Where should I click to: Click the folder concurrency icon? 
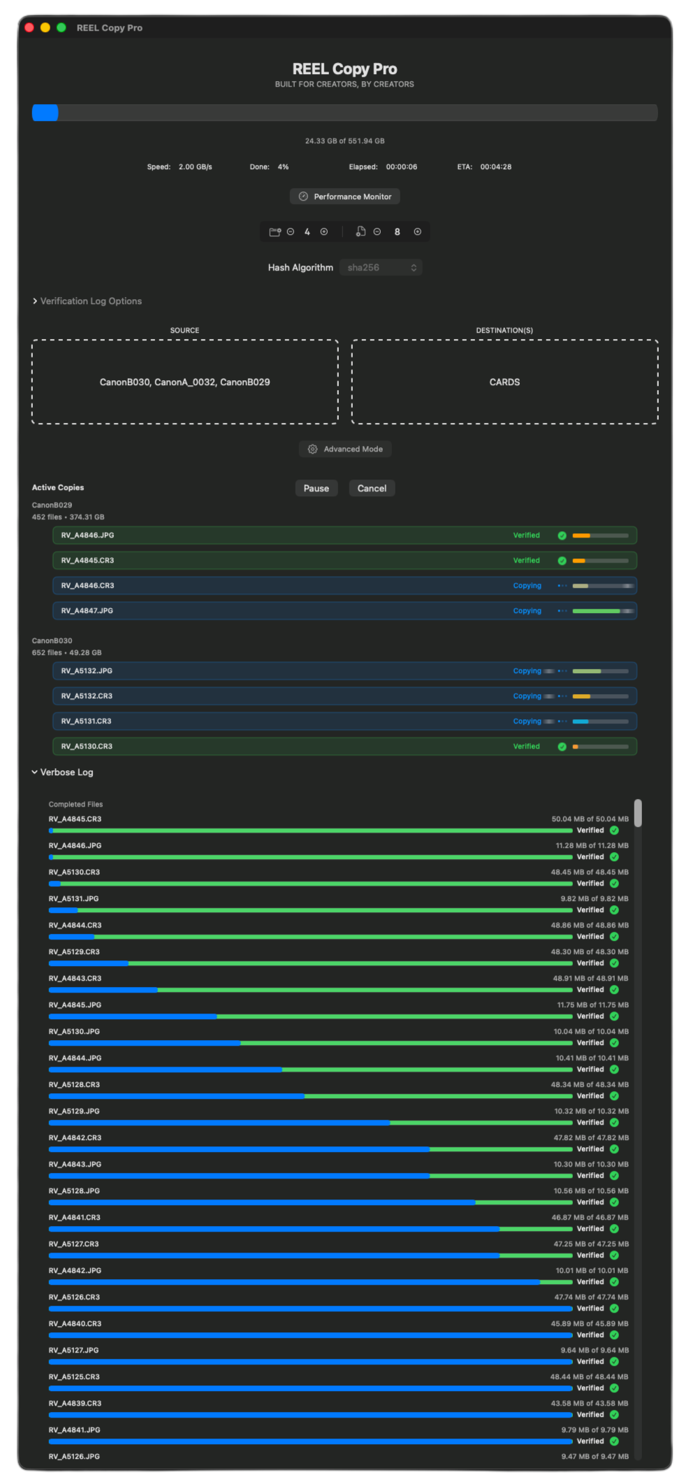click(x=275, y=232)
